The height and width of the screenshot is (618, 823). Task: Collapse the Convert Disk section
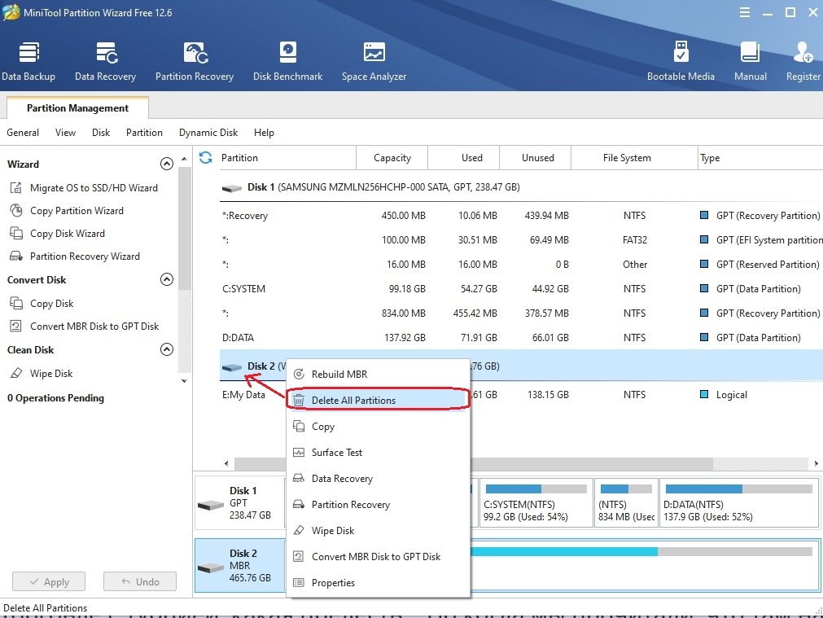167,280
